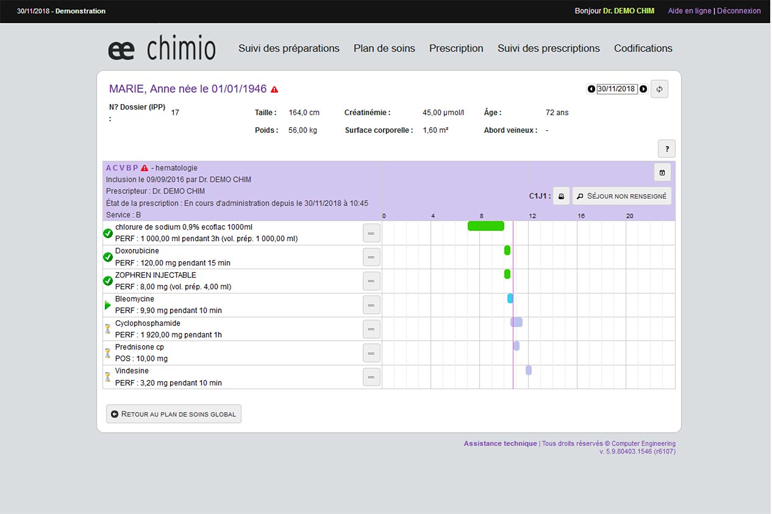This screenshot has width=772, height=514.
Task: Click the date input field showing 30/11/2018
Action: tap(617, 89)
